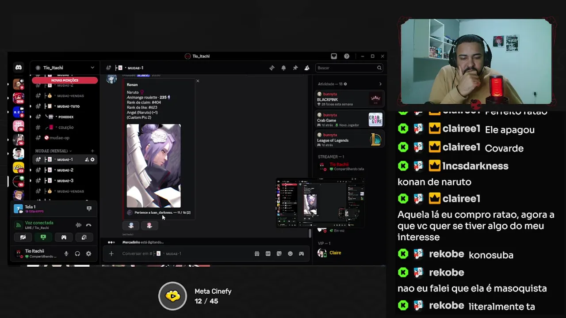Toggle the member list icon
The image size is (566, 318).
pyautogui.click(x=307, y=68)
